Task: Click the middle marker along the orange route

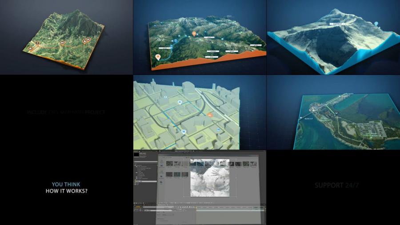Action: pyautogui.click(x=62, y=43)
